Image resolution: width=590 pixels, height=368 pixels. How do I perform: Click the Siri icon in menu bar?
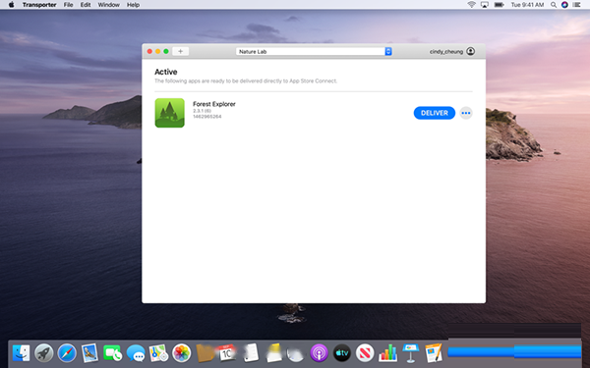pyautogui.click(x=564, y=5)
